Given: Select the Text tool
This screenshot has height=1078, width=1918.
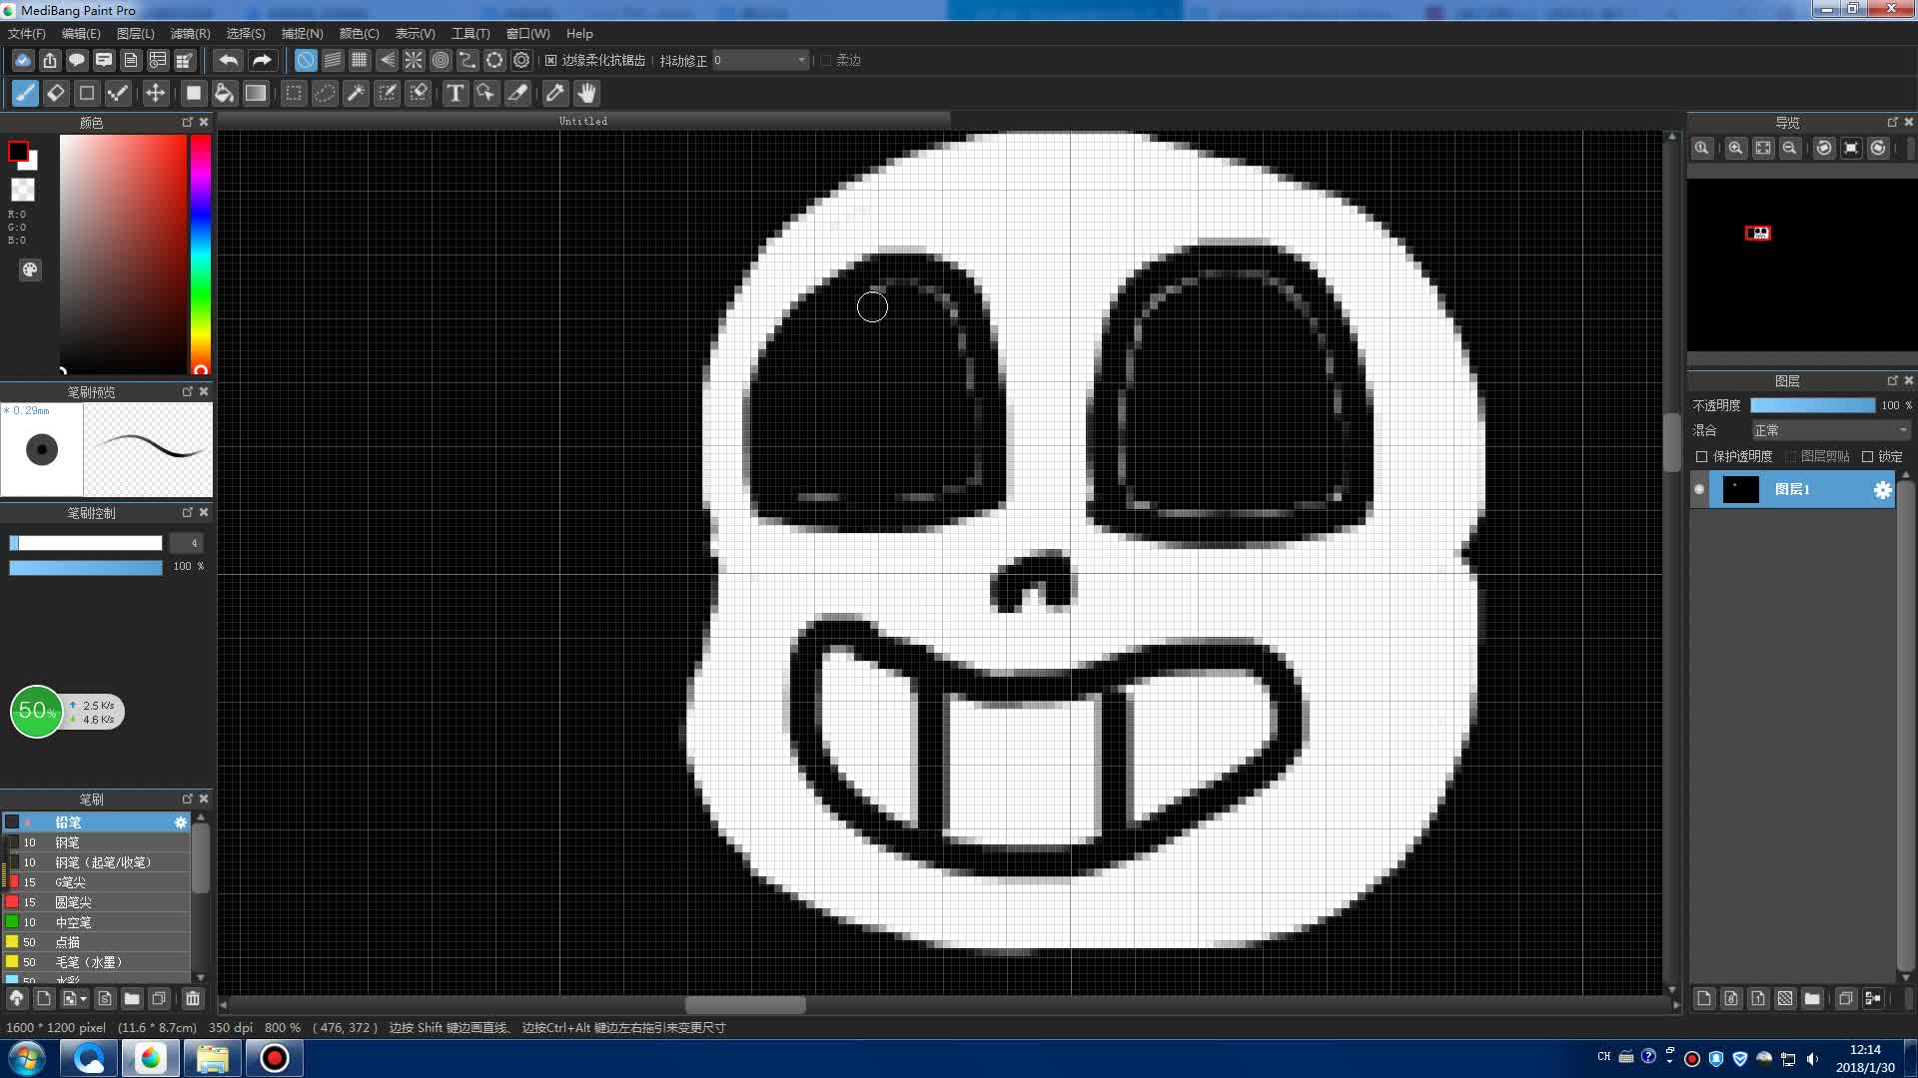Looking at the screenshot, I should pyautogui.click(x=456, y=93).
